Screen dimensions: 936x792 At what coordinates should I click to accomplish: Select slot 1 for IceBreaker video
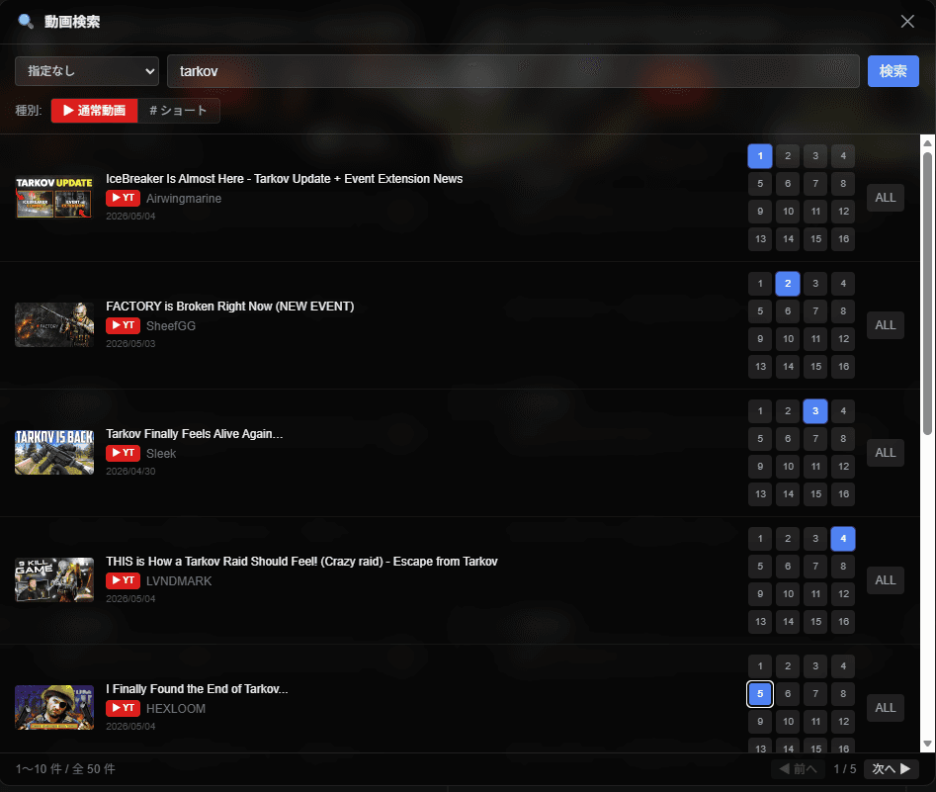coord(760,156)
